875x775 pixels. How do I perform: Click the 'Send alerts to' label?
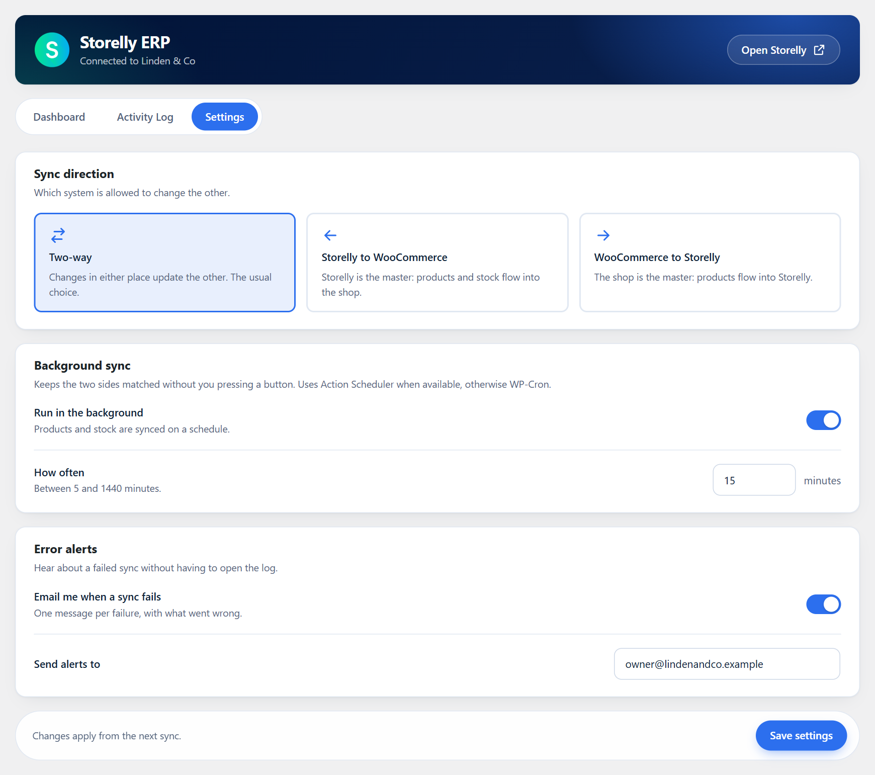click(x=67, y=664)
